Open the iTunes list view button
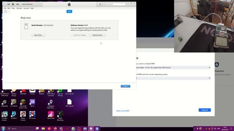Image resolution: width=234 pixels, height=131 pixels. point(100,4)
